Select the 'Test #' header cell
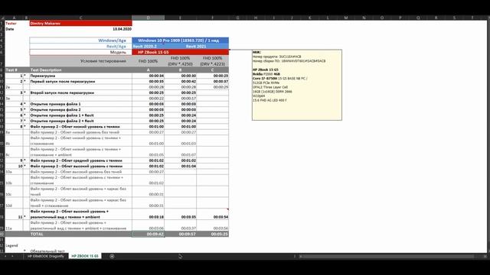The height and width of the screenshot is (275, 490). pos(14,70)
